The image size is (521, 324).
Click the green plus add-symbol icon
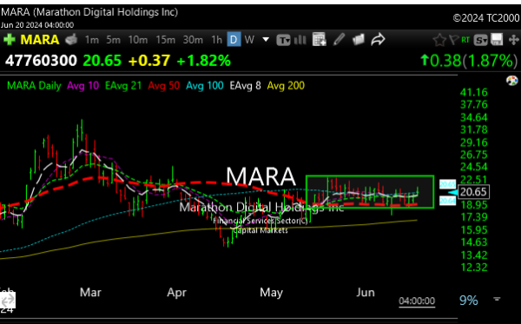coord(10,40)
